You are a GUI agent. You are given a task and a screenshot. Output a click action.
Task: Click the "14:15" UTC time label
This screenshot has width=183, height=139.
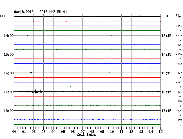166,55
